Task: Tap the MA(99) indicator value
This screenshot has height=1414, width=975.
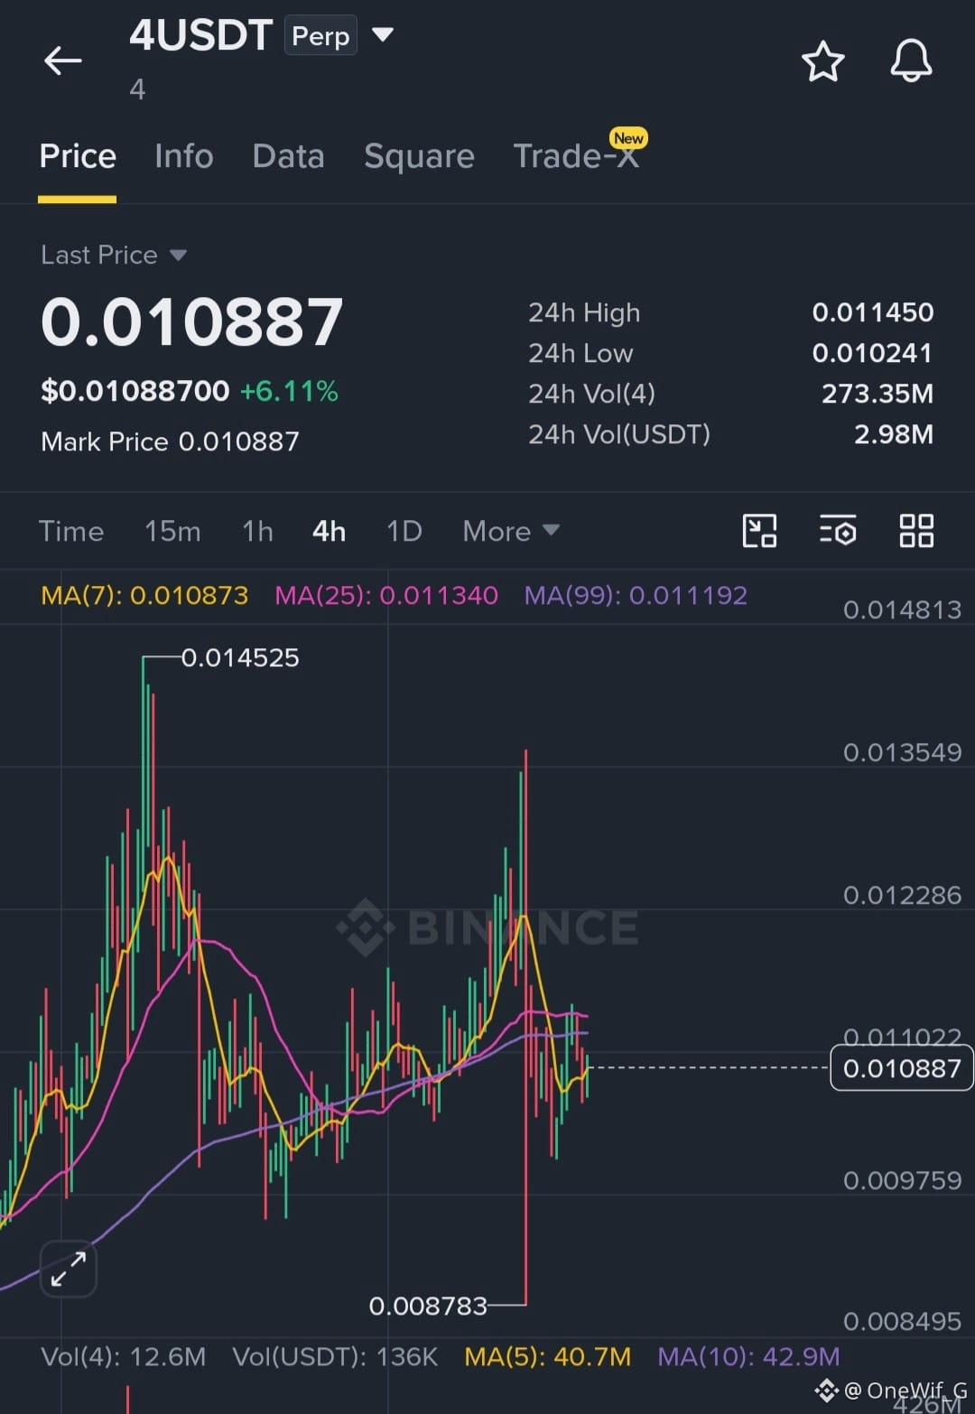Action: point(636,595)
